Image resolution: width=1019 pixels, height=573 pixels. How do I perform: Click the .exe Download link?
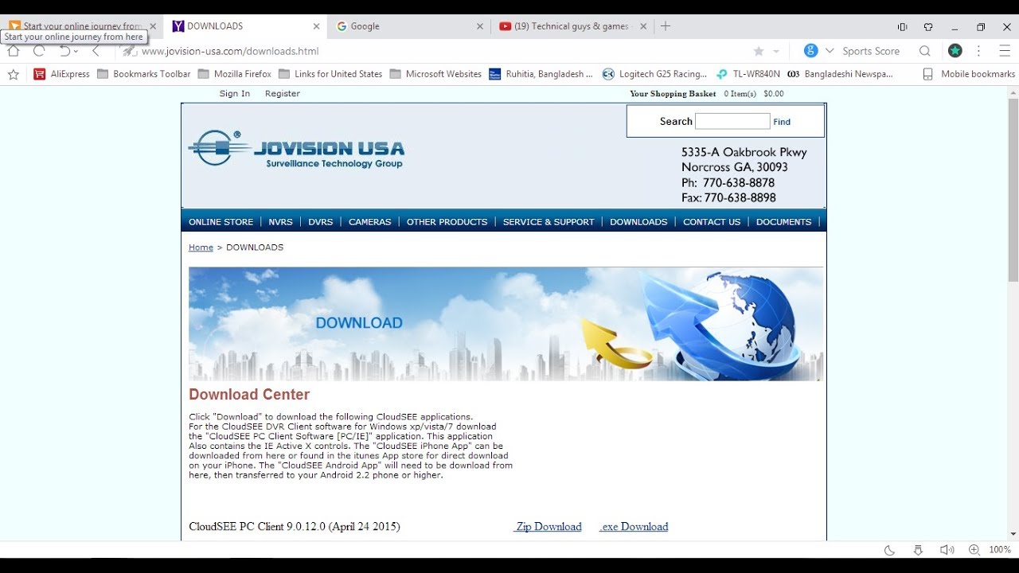[x=634, y=527]
